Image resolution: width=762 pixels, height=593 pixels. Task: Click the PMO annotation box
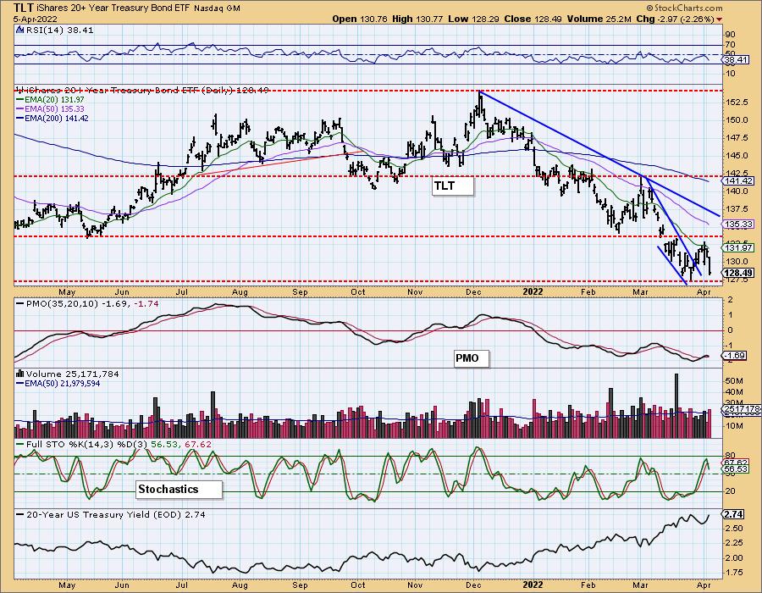pyautogui.click(x=471, y=358)
